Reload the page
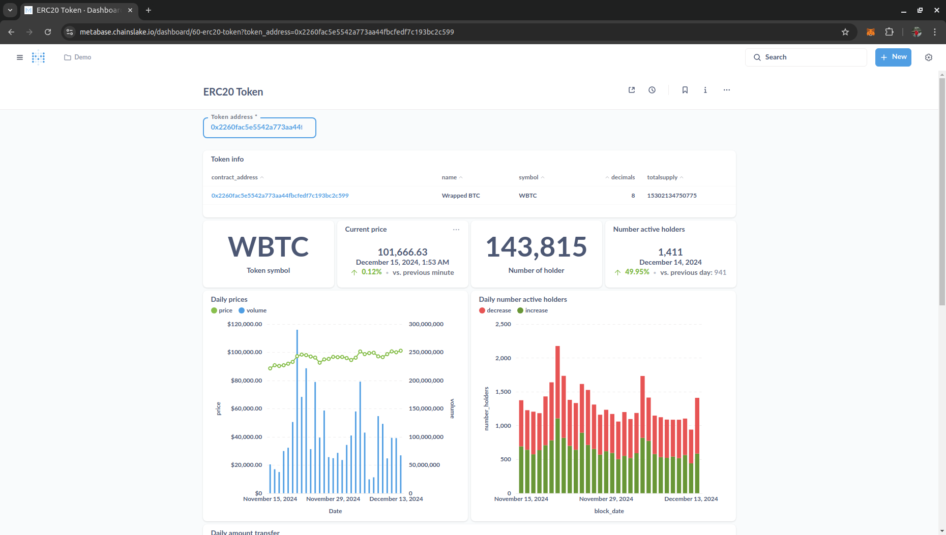The height and width of the screenshot is (535, 946). pyautogui.click(x=48, y=32)
